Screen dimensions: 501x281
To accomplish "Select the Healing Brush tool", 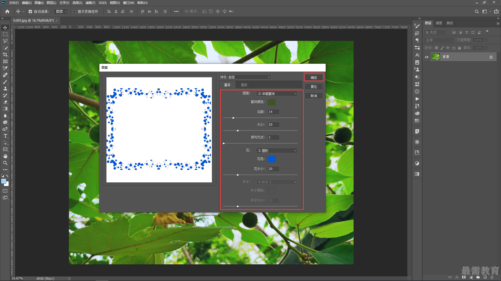I will [5, 75].
